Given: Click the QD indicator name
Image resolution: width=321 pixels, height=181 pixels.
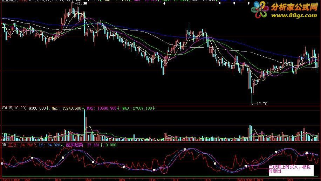Looking at the screenshot, I should pyautogui.click(x=4, y=145).
